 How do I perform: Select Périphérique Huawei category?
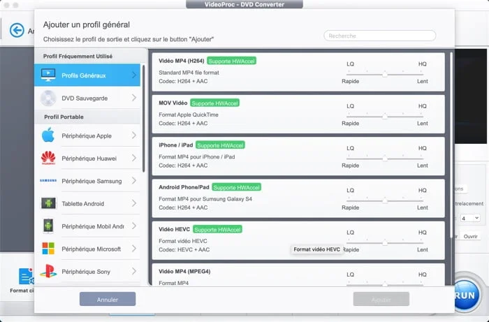(87, 158)
